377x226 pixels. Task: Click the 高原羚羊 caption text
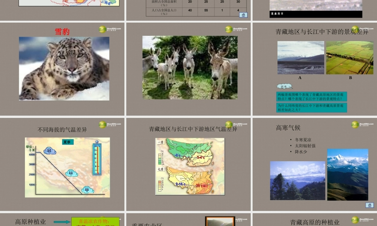click(x=277, y=14)
